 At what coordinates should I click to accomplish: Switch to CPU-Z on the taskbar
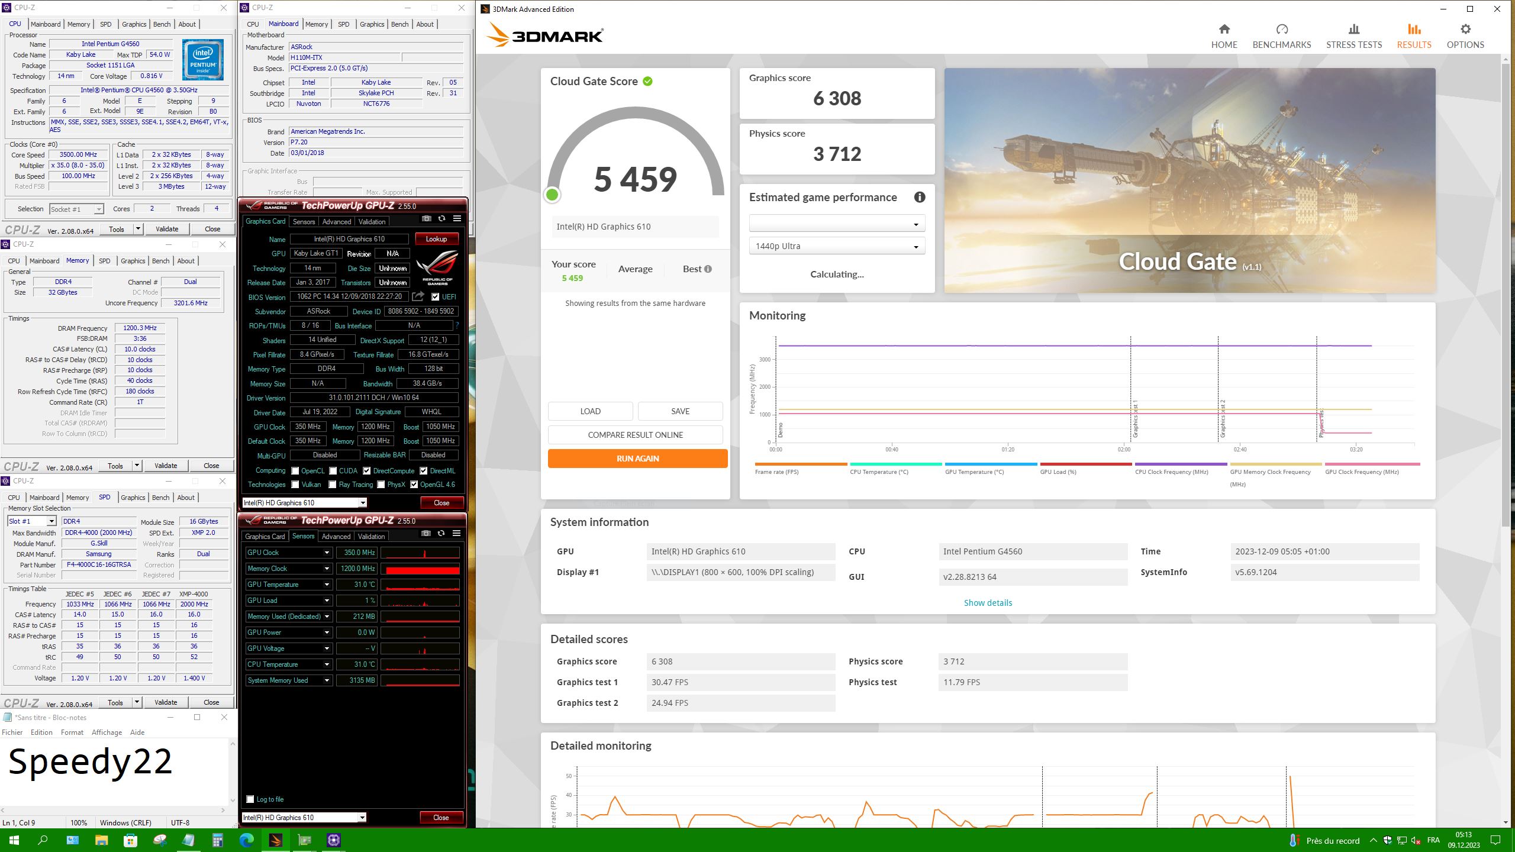coord(334,840)
